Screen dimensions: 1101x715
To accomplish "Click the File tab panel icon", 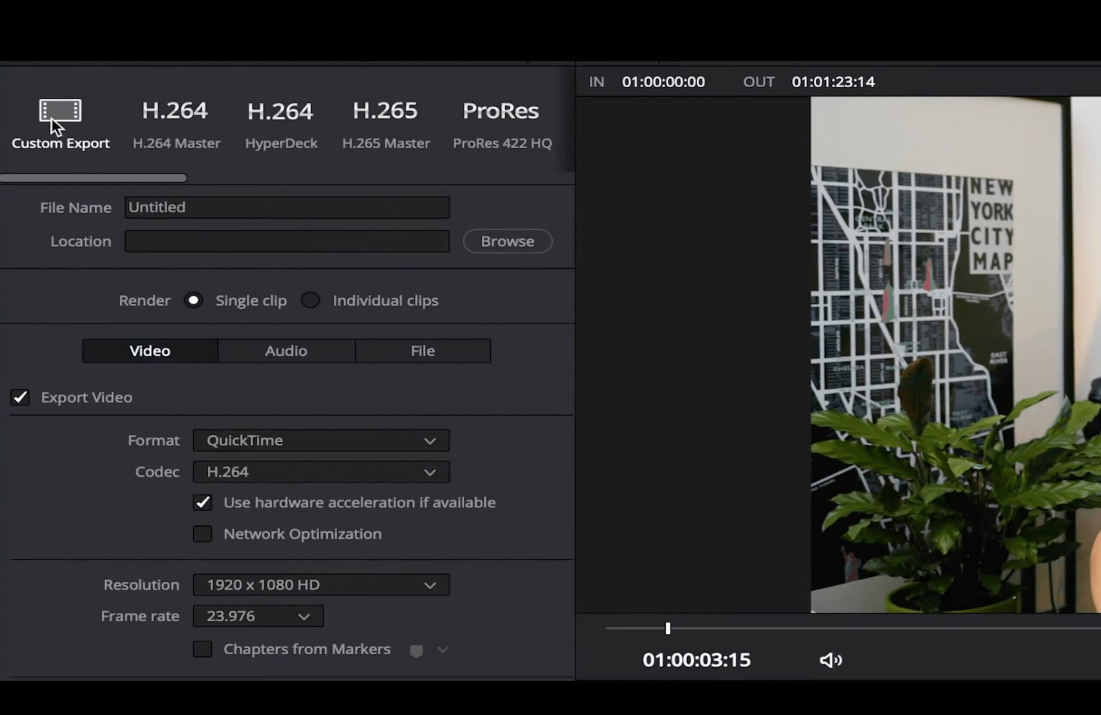I will 423,350.
